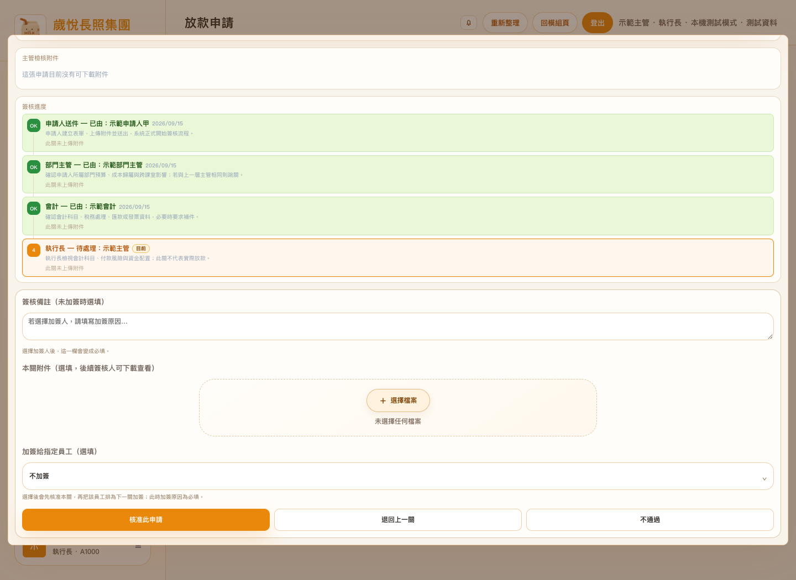Click the 主管檢核附件 section heading
Image resolution: width=796 pixels, height=580 pixels.
pyautogui.click(x=40, y=58)
